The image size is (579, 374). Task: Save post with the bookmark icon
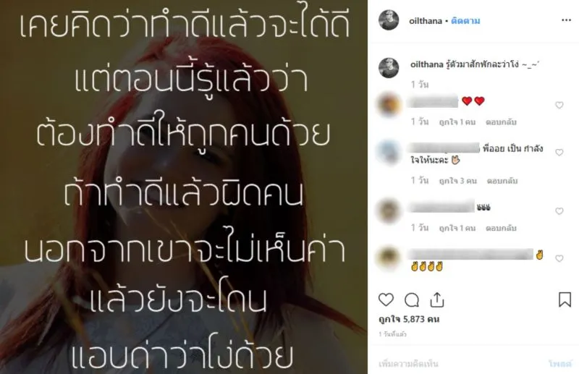[x=565, y=299]
